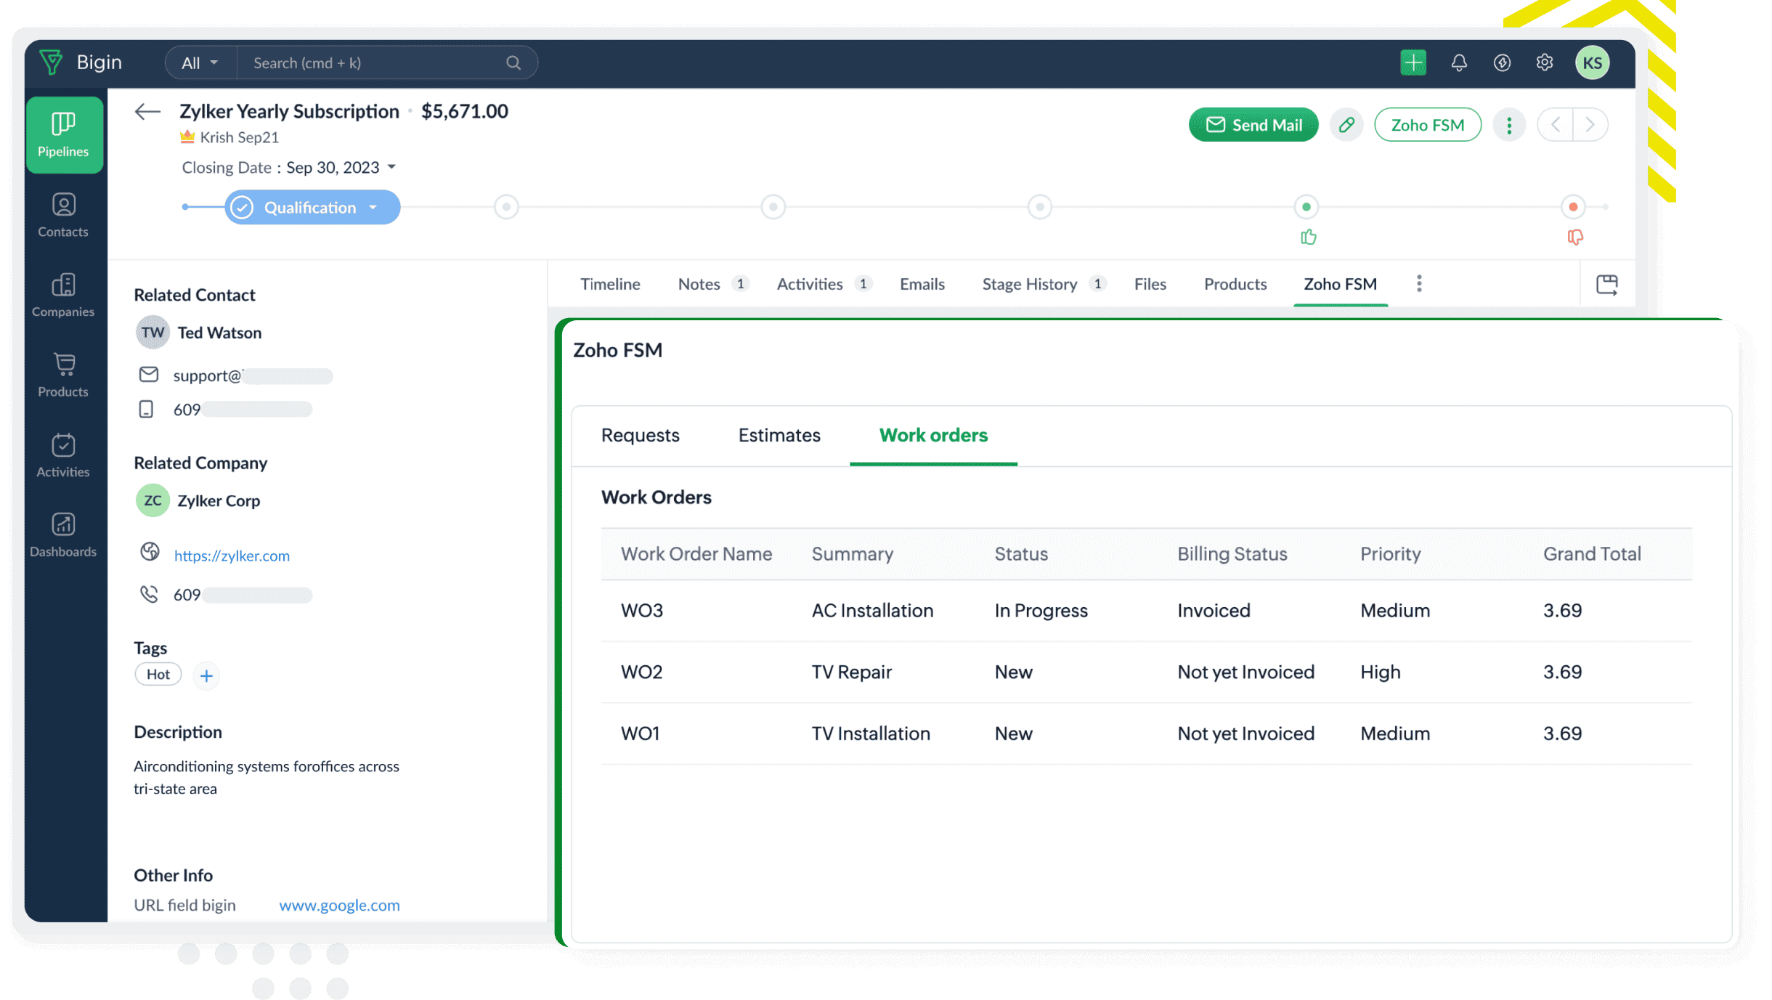The height and width of the screenshot is (1000, 1772).
Task: Click the panel icon beside tabs
Action: (x=1606, y=284)
